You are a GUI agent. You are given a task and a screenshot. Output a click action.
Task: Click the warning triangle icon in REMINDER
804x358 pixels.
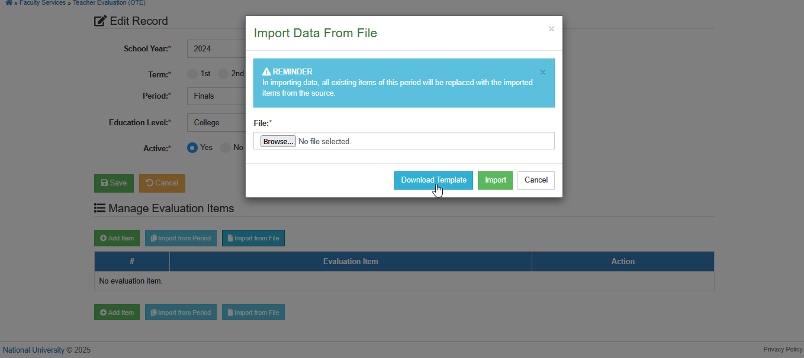[266, 71]
